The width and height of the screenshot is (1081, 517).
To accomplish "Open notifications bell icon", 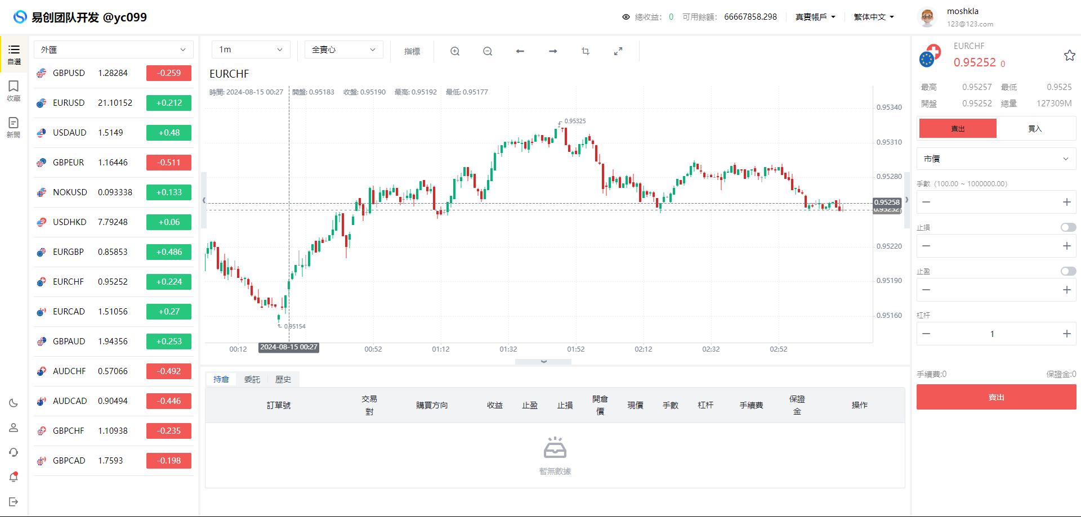I will click(14, 477).
